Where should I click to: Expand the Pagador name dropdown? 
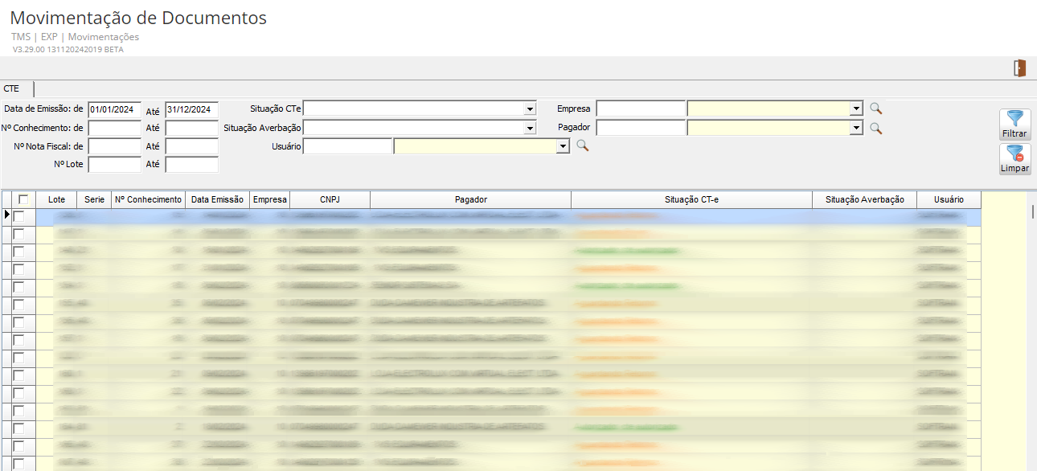point(856,128)
